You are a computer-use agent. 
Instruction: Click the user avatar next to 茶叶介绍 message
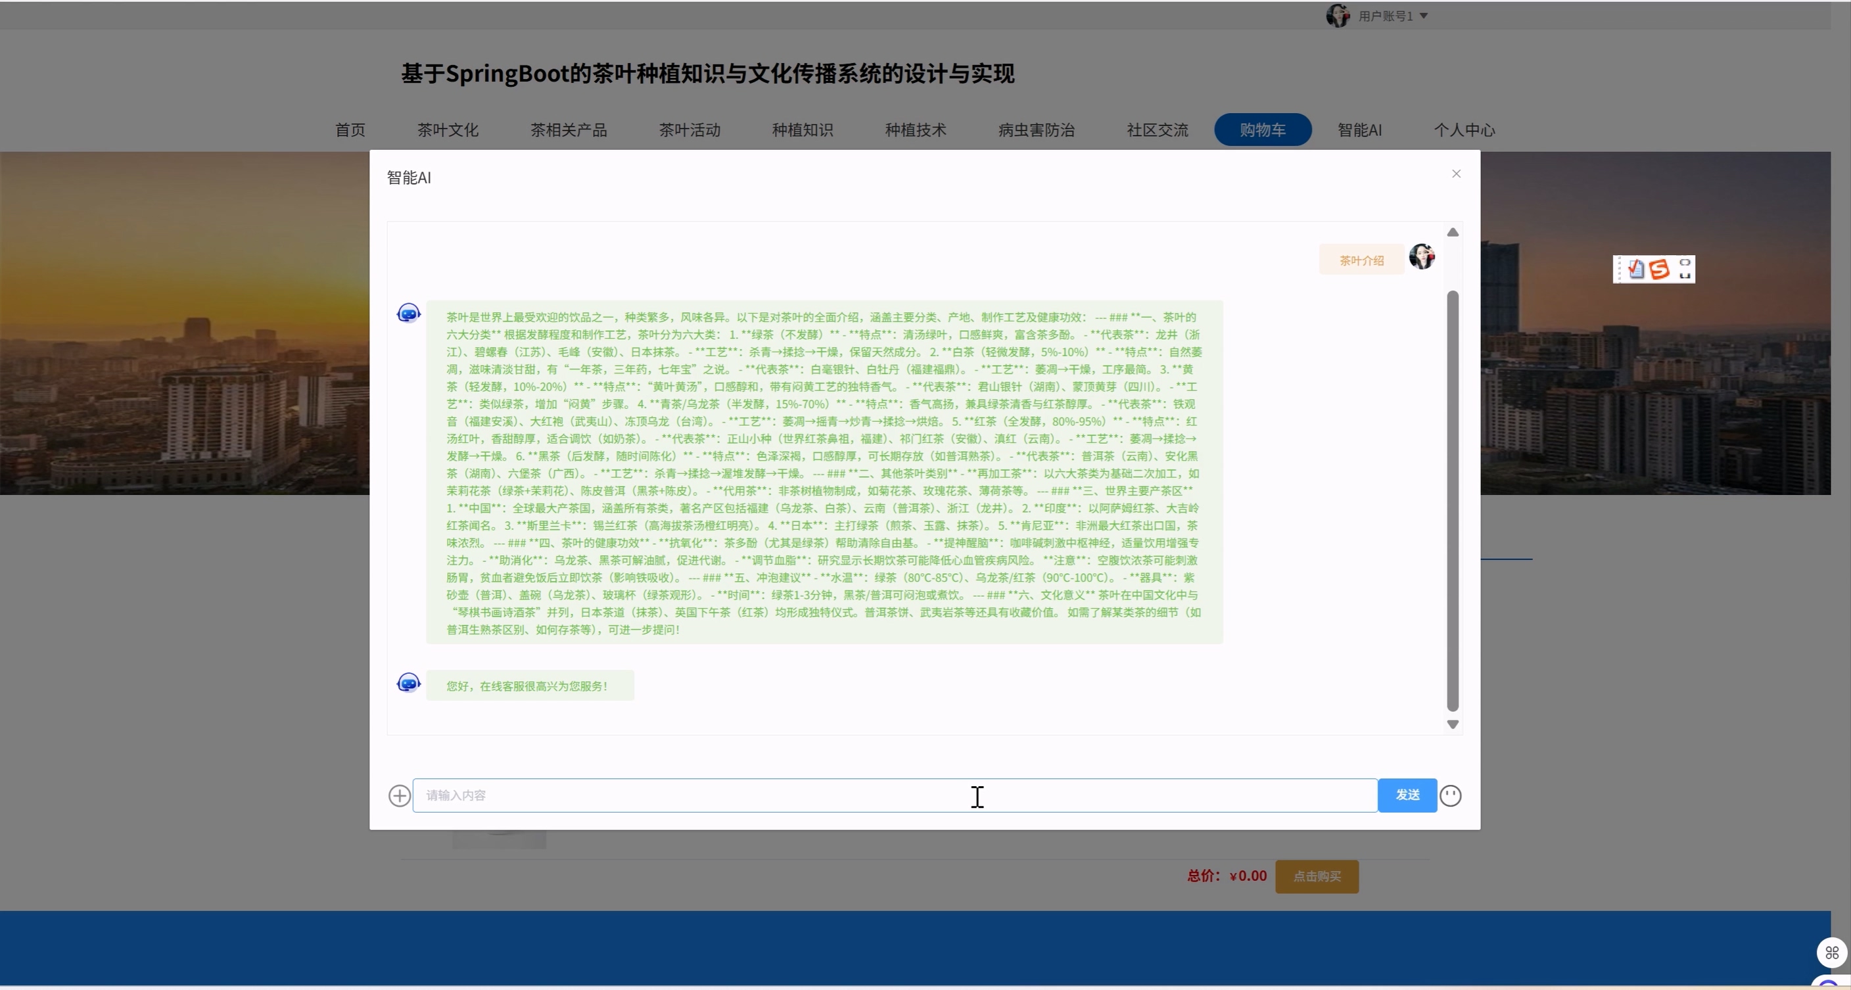coord(1421,256)
